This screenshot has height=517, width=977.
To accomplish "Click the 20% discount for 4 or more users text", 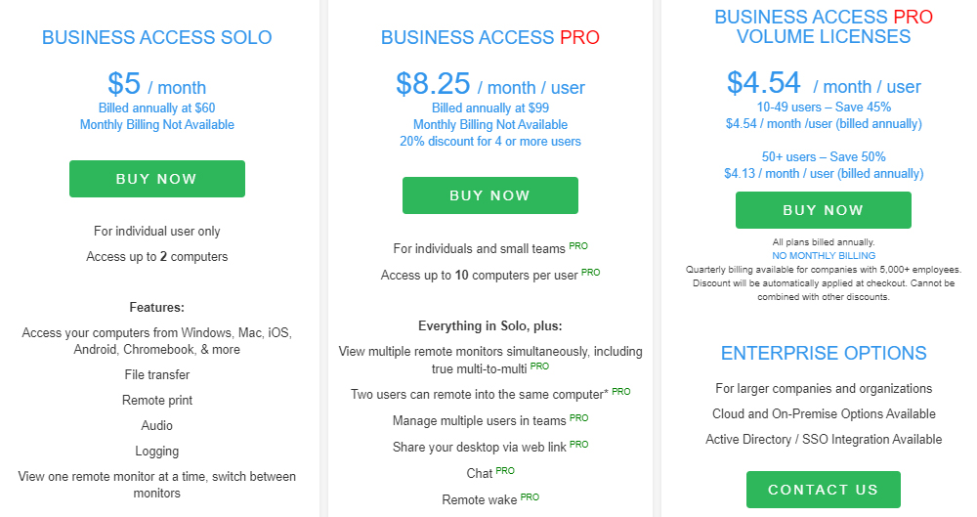I will tap(490, 142).
